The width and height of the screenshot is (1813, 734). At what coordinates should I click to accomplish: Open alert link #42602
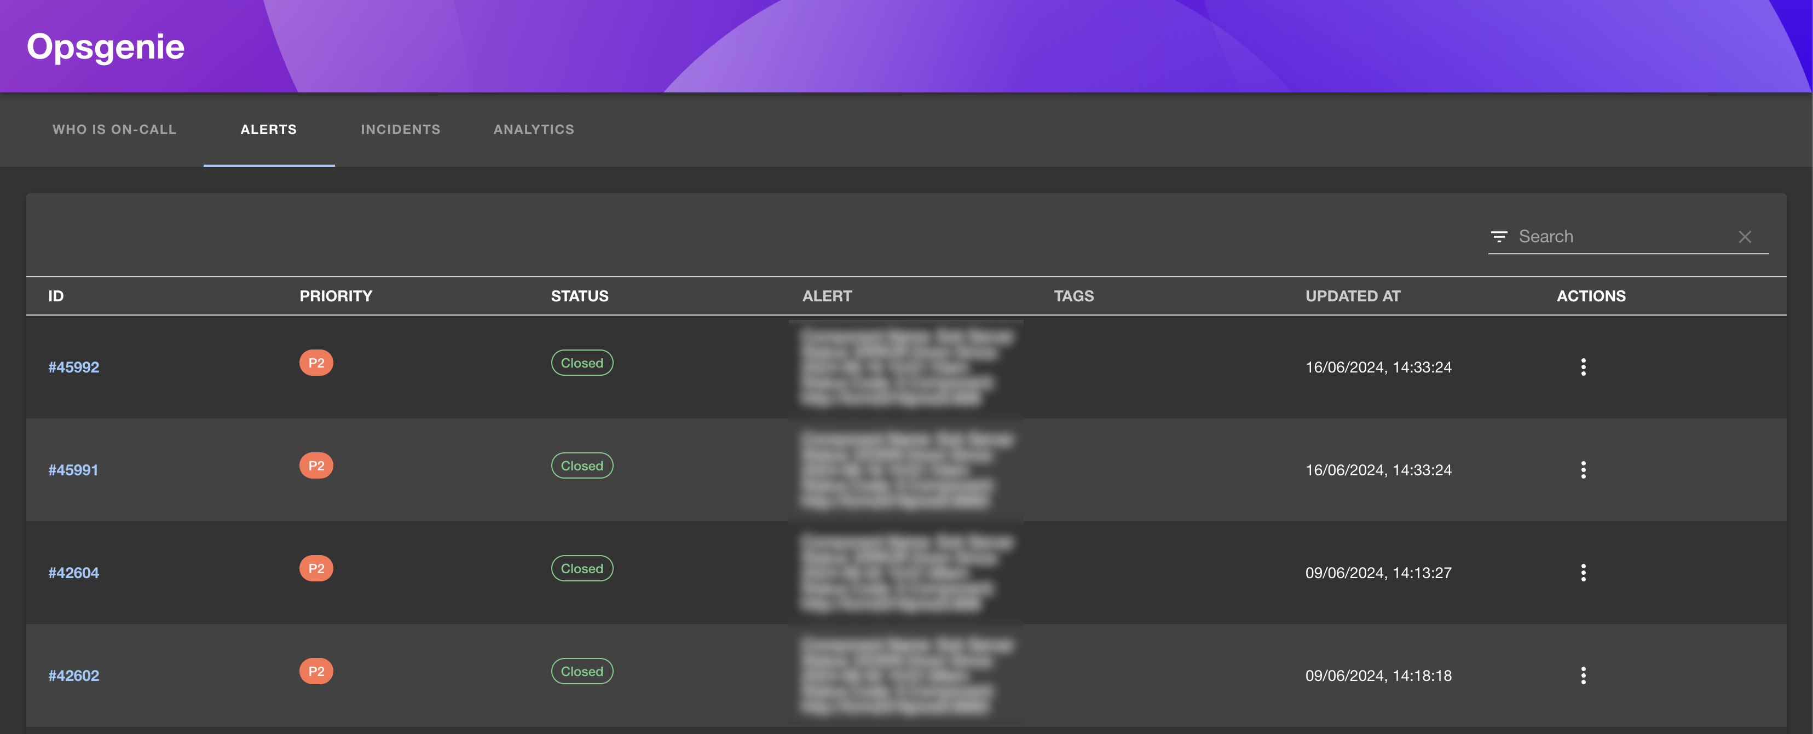click(74, 675)
